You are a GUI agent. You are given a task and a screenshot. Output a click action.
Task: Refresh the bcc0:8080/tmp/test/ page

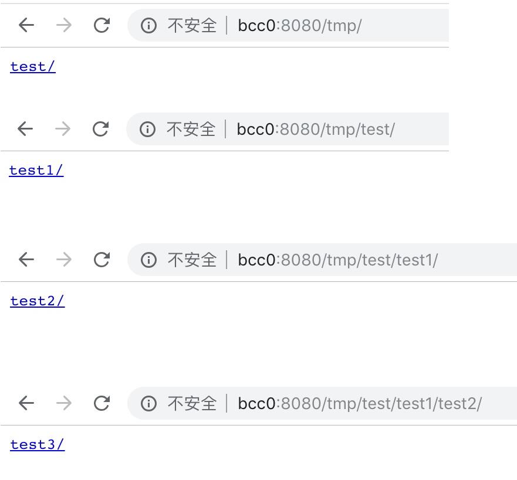tap(100, 129)
